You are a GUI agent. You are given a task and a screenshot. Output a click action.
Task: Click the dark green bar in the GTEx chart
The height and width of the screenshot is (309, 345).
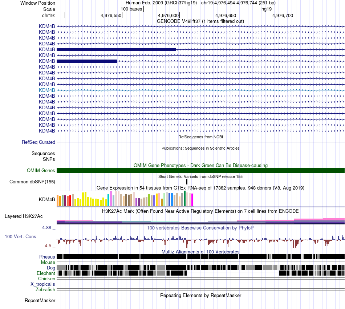tap(184, 198)
